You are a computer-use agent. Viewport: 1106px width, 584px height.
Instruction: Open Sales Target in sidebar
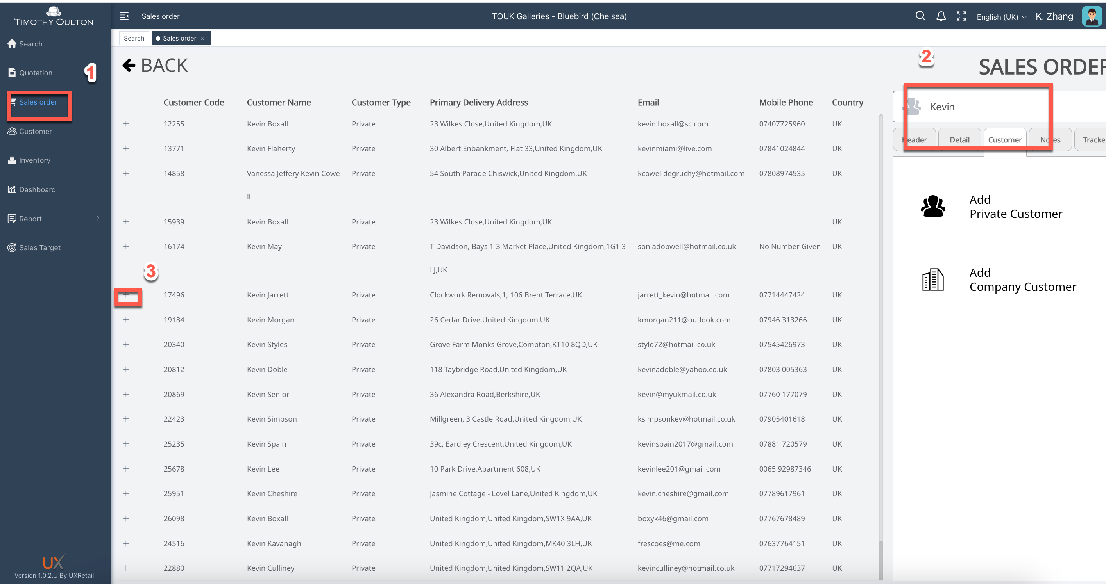pyautogui.click(x=39, y=247)
